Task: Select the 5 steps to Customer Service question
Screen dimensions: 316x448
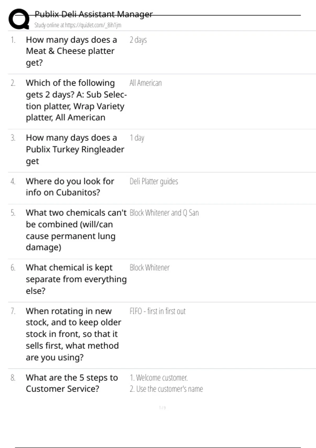Action: coord(72,383)
